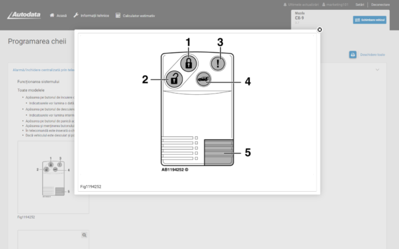
Task: Click the enlarged key fob diagram image
Action: 197,105
